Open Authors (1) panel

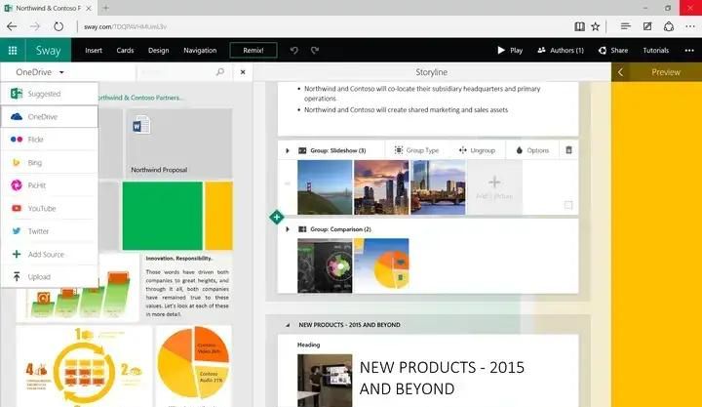pos(561,50)
